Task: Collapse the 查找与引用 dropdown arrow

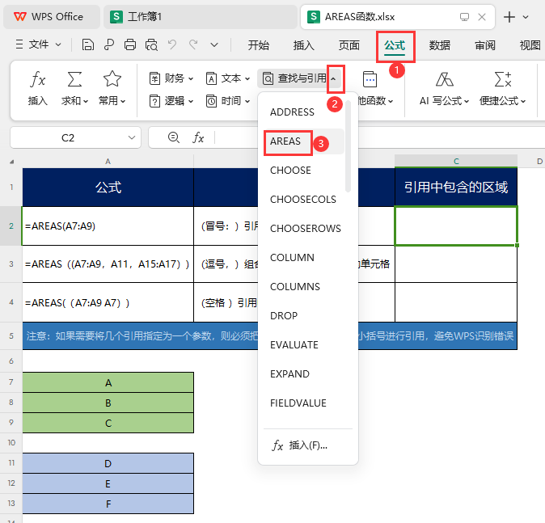Action: 333,79
